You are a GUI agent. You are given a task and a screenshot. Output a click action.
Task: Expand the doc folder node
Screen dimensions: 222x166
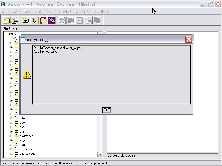[11, 123]
